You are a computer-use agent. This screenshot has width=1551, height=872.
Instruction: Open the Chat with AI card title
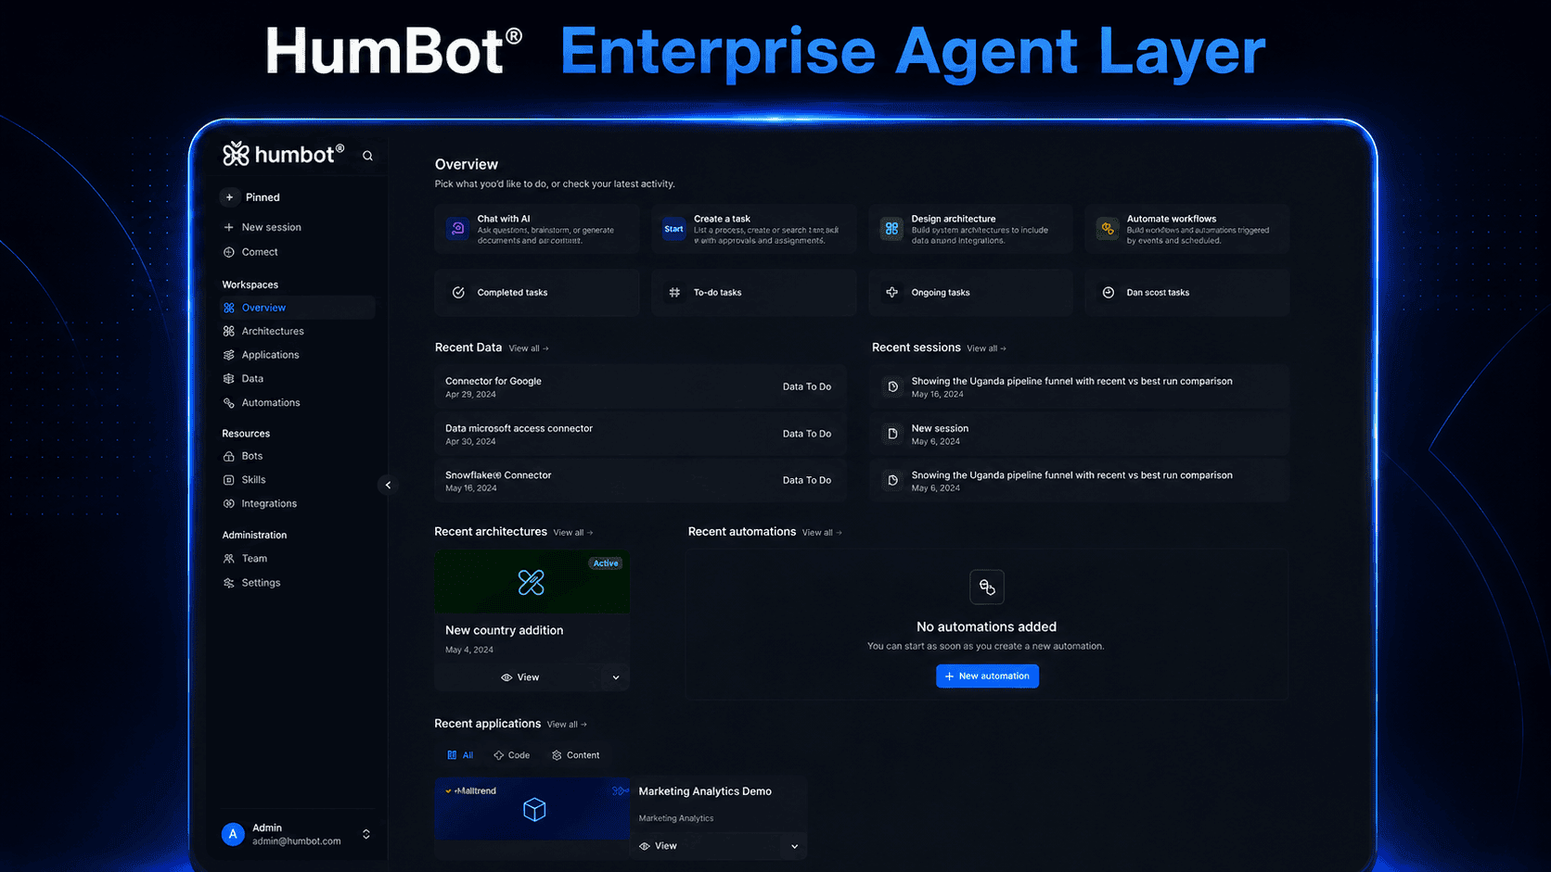pyautogui.click(x=504, y=219)
